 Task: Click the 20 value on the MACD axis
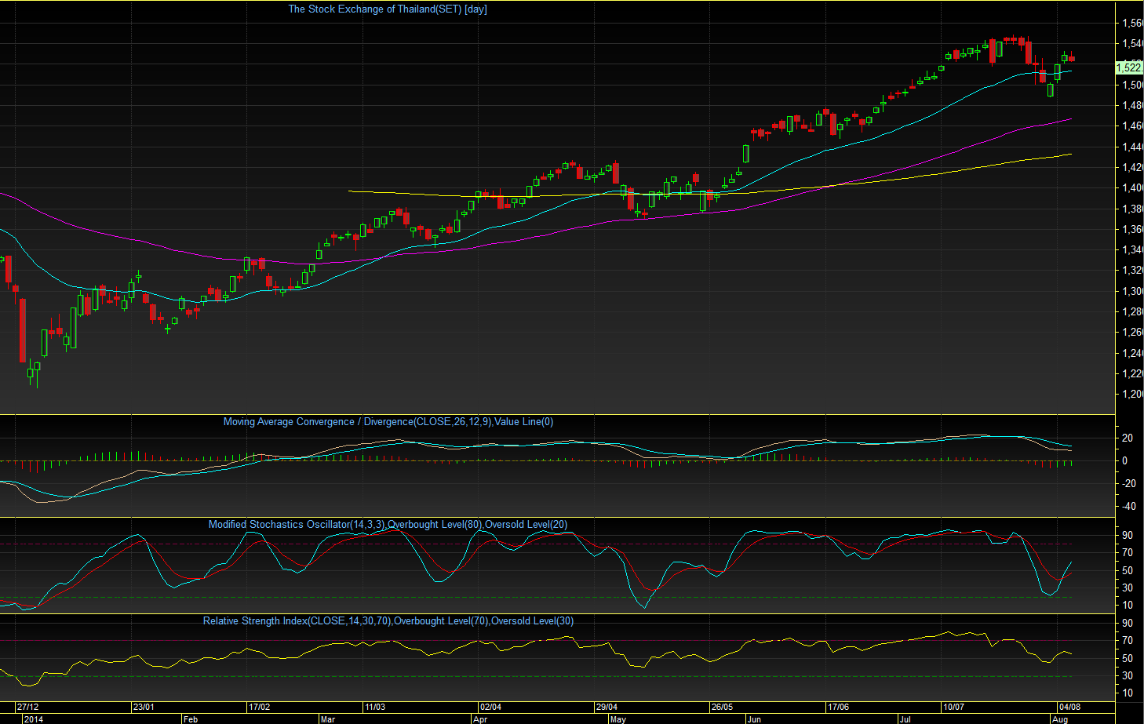(x=1128, y=438)
